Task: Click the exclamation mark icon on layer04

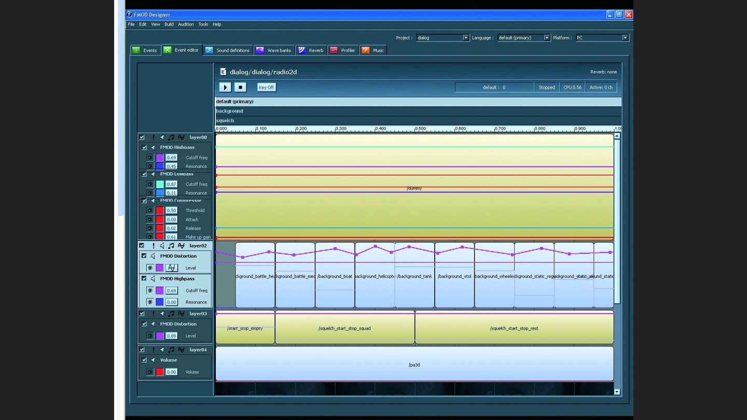Action: [x=153, y=350]
